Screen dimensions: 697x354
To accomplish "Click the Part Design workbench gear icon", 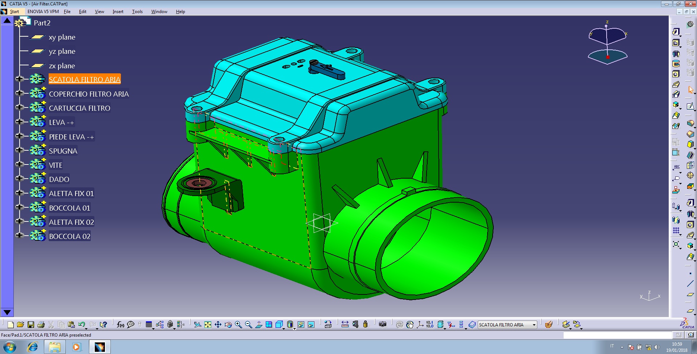I will click(x=690, y=24).
